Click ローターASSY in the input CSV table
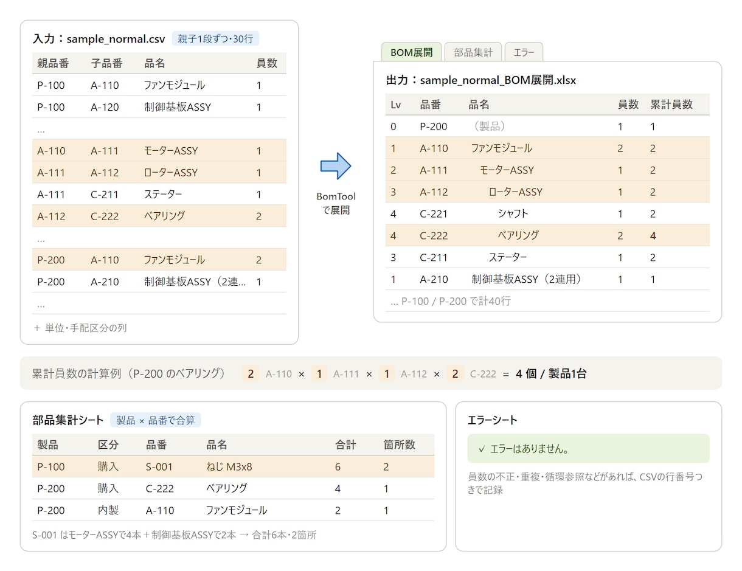This screenshot has height=571, width=742. click(171, 173)
